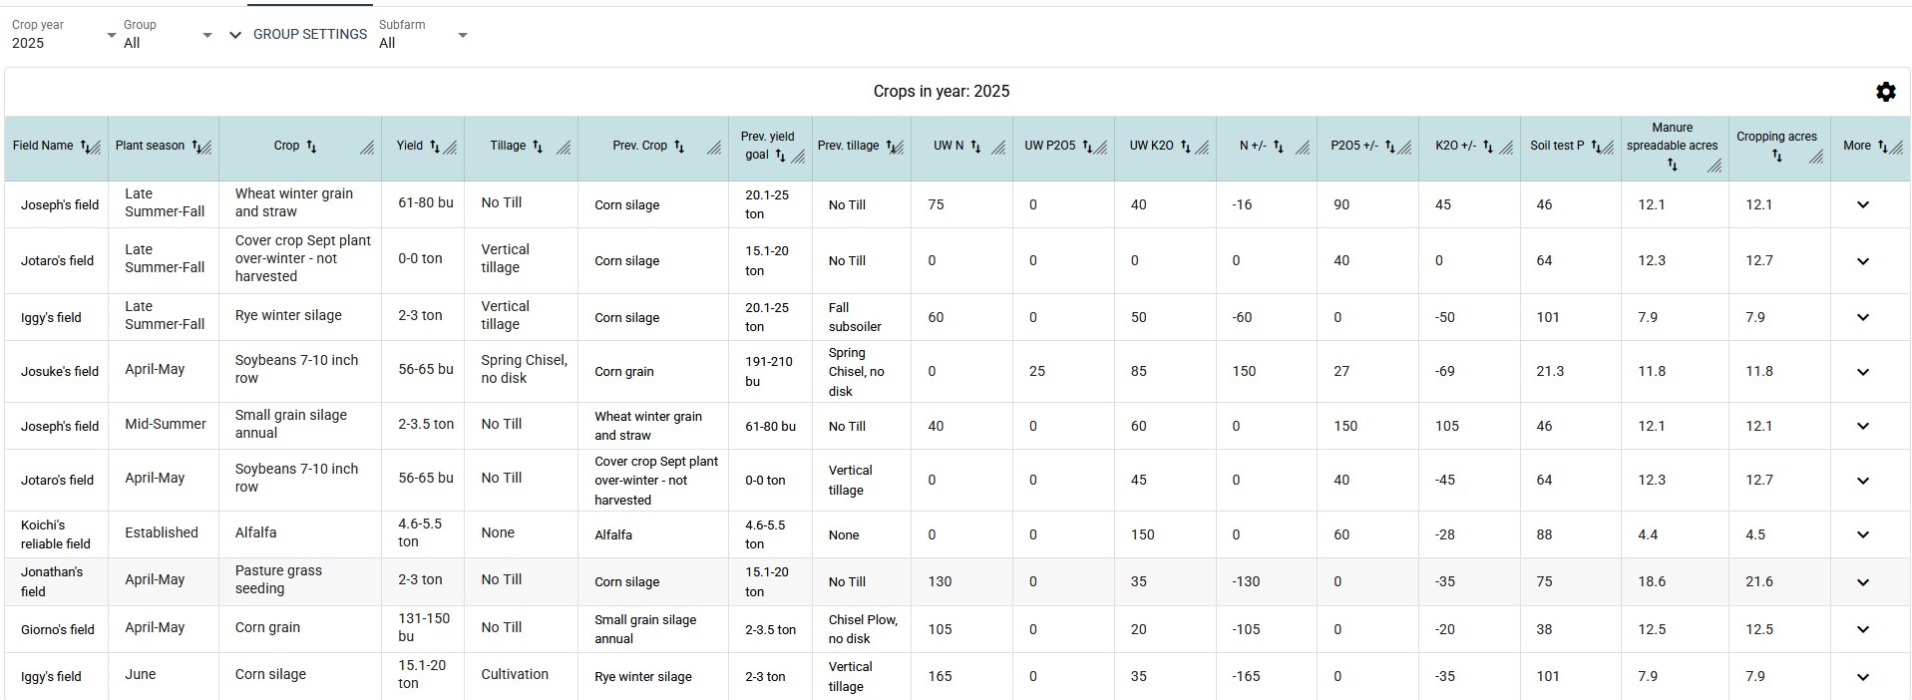Open the table settings gear icon
This screenshot has width=1912, height=700.
tap(1885, 92)
